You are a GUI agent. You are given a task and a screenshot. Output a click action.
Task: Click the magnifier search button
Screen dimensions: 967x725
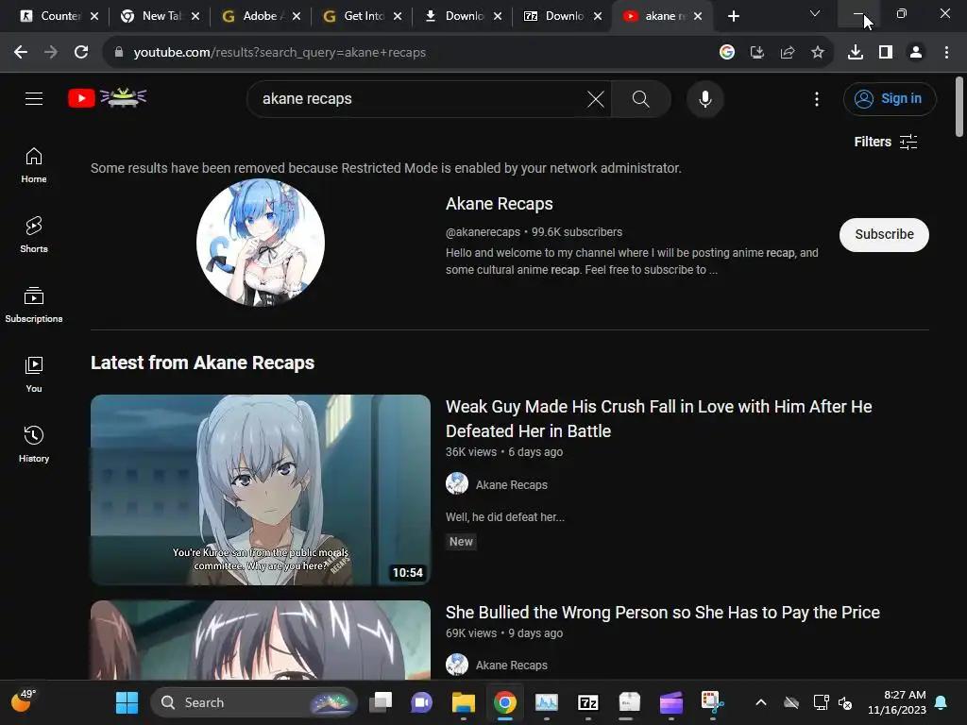coord(641,98)
